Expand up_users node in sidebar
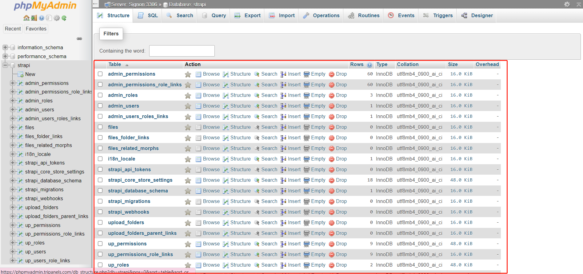583x274 pixels. pos(12,252)
